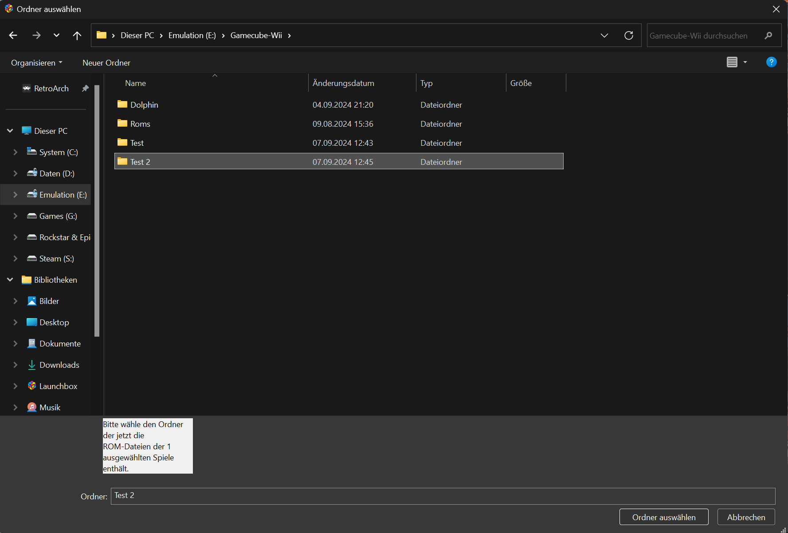Collapse the Bibliotheken tree node
Image resolution: width=788 pixels, height=533 pixels.
pyautogui.click(x=10, y=280)
